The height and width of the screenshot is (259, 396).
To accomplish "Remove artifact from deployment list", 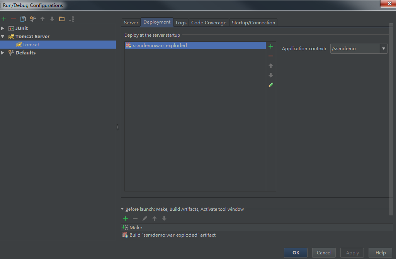I will (x=271, y=56).
